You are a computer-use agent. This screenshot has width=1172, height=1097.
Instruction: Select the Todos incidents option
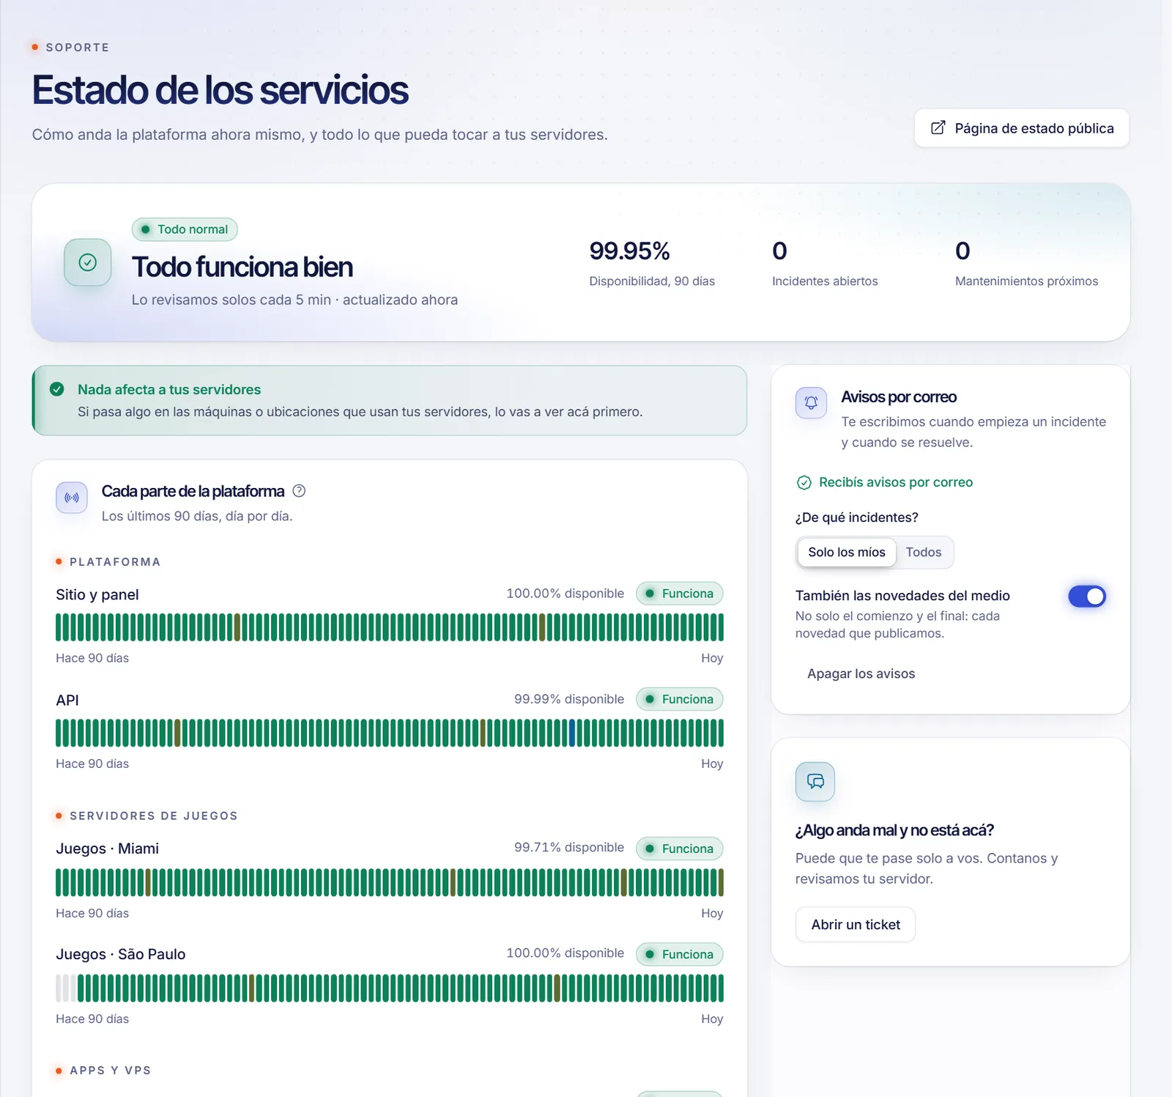(x=924, y=553)
